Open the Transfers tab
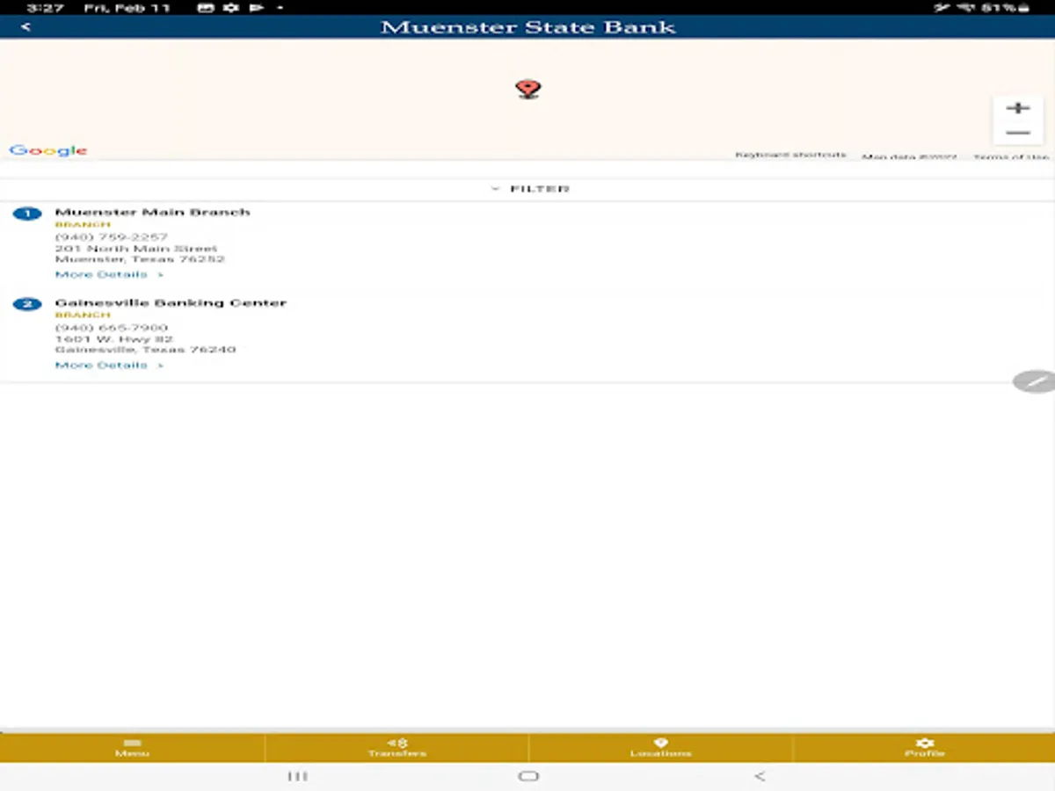 coord(397,748)
